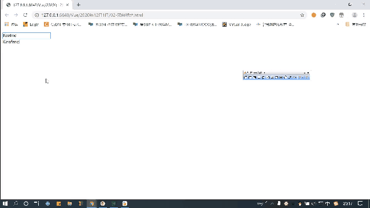Click the Keafmd text input field
This screenshot has height=208, width=370.
point(27,36)
